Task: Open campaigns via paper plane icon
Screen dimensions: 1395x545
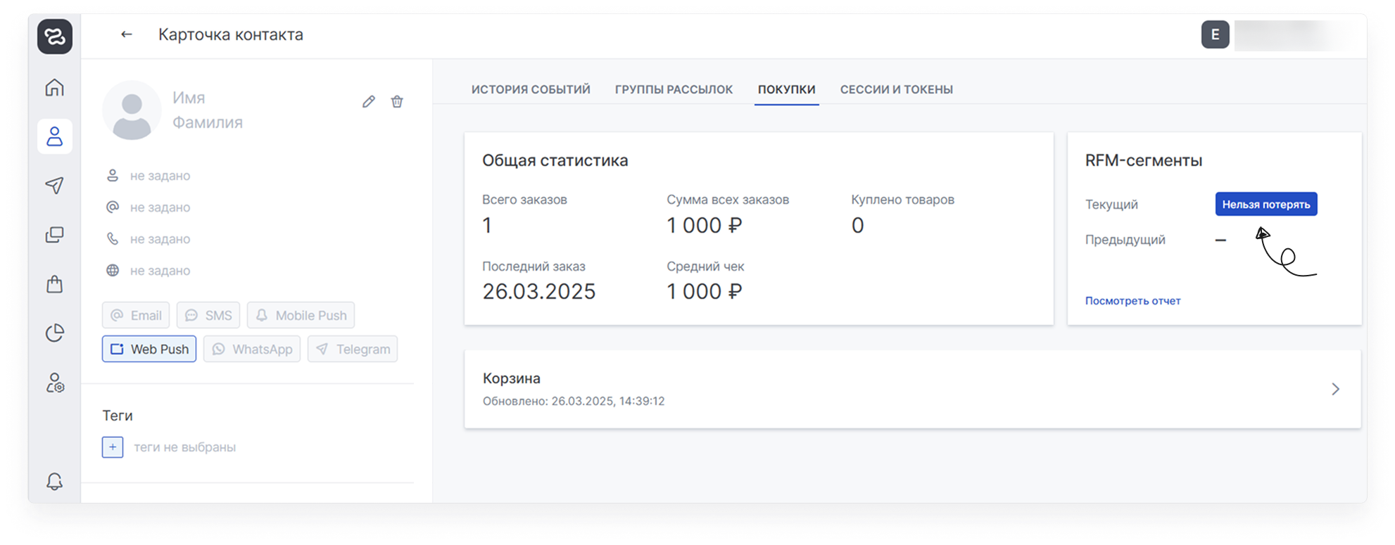Action: pos(55,185)
